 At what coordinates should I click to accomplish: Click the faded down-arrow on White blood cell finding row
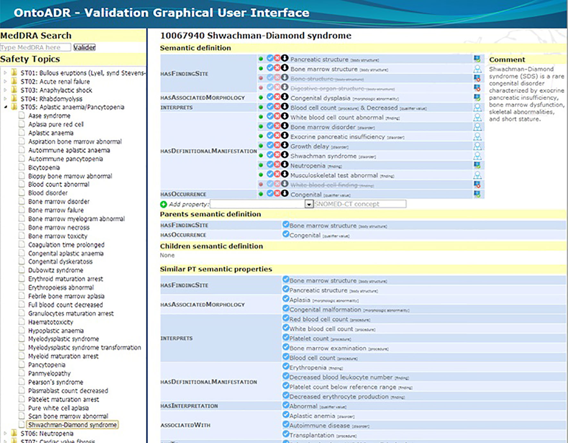point(285,183)
